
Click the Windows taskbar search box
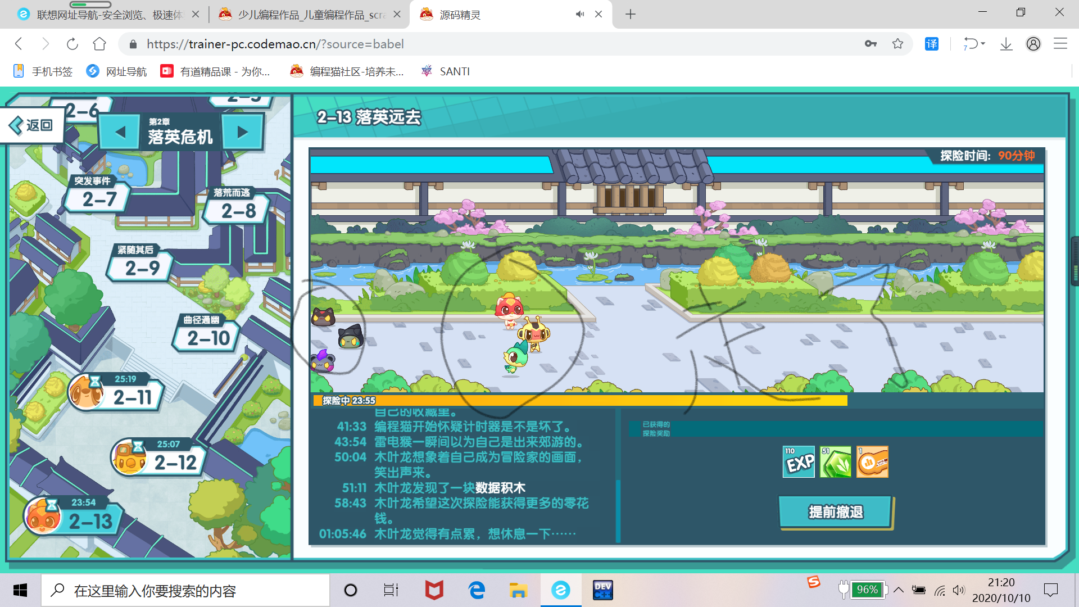[185, 590]
